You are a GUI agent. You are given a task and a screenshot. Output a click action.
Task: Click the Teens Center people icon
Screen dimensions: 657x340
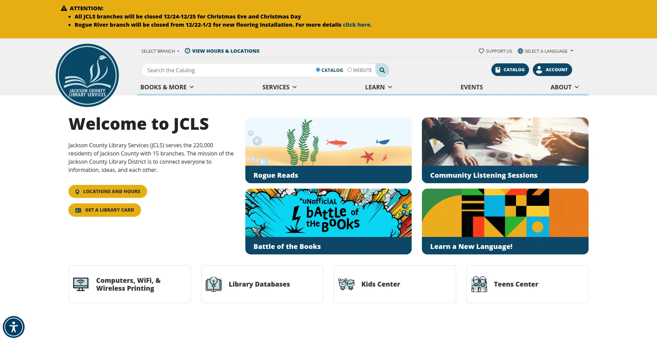tap(479, 284)
